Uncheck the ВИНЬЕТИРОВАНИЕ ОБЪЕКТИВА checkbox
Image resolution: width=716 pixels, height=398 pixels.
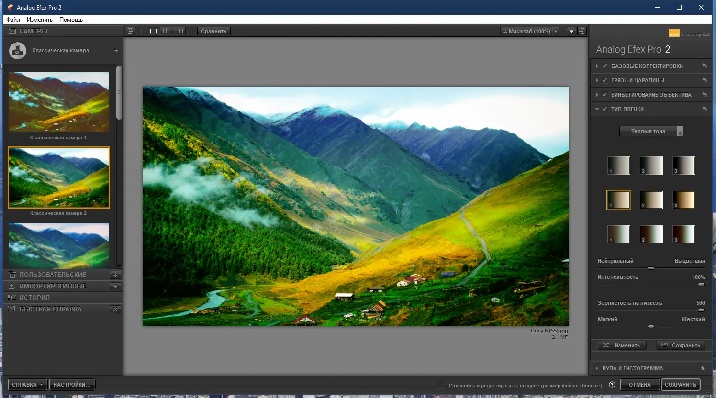click(x=605, y=95)
